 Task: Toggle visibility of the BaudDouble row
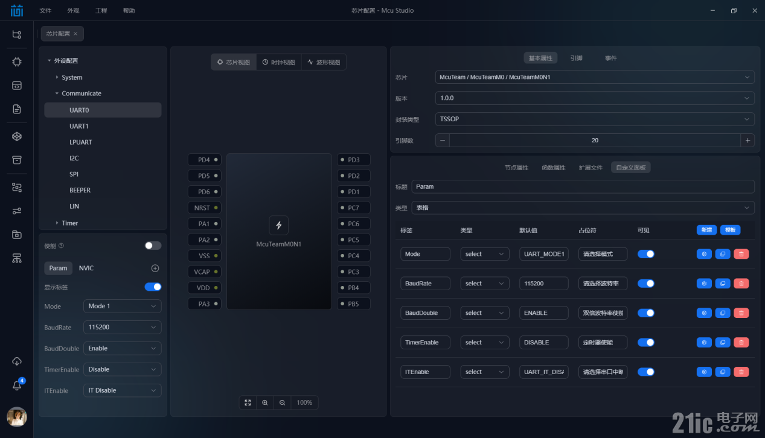(646, 313)
